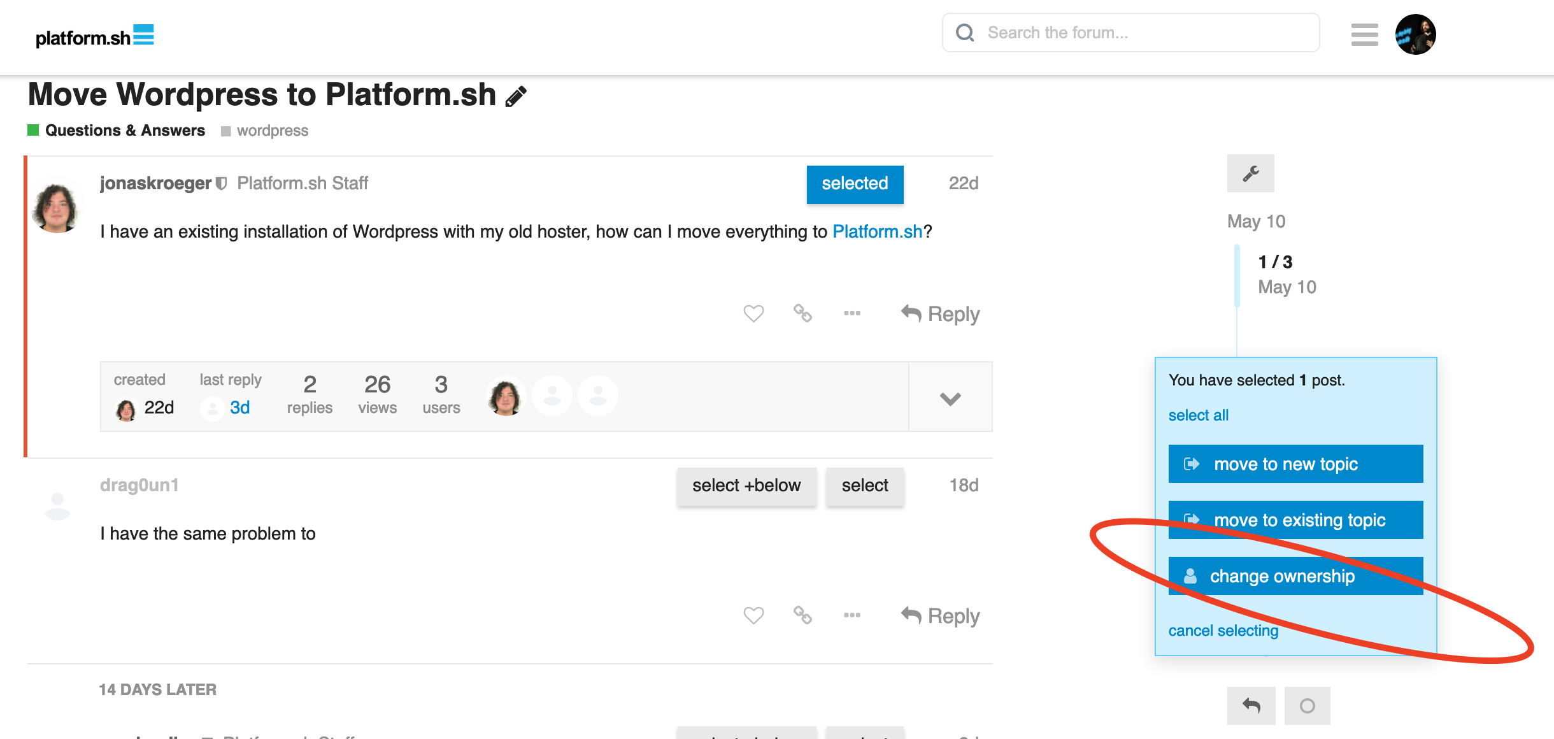
Task: Click move to existing topic
Action: pos(1295,520)
